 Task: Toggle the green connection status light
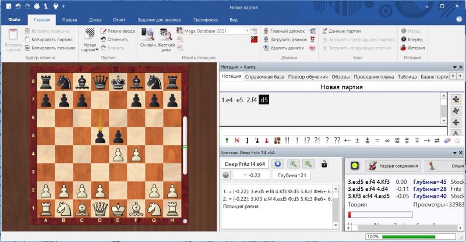[354, 166]
